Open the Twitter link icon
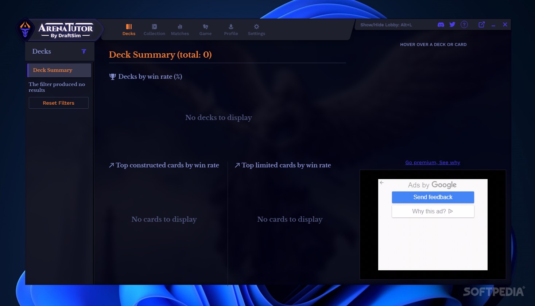535x306 pixels. click(452, 24)
